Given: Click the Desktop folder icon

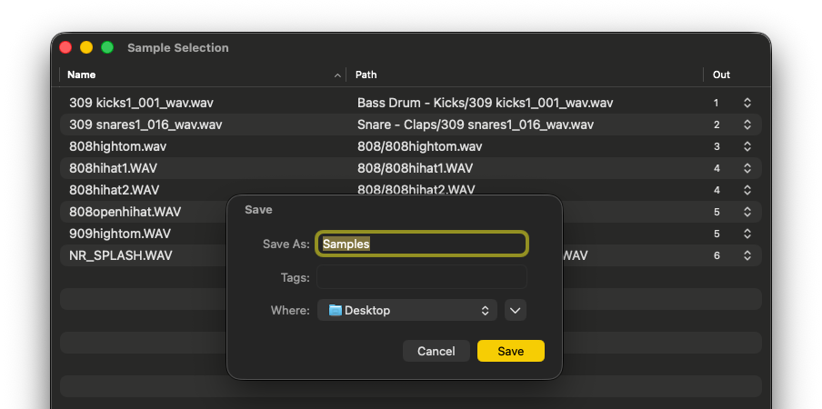Looking at the screenshot, I should [335, 311].
